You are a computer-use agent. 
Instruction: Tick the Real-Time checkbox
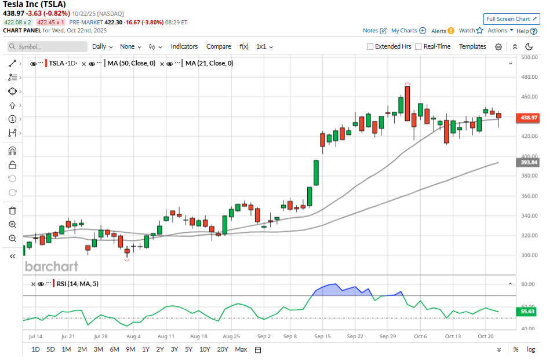[418, 47]
